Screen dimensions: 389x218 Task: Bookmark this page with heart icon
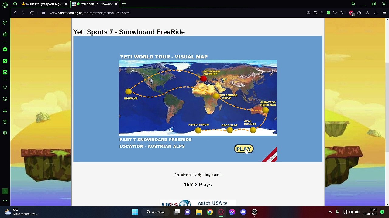[x=342, y=13]
